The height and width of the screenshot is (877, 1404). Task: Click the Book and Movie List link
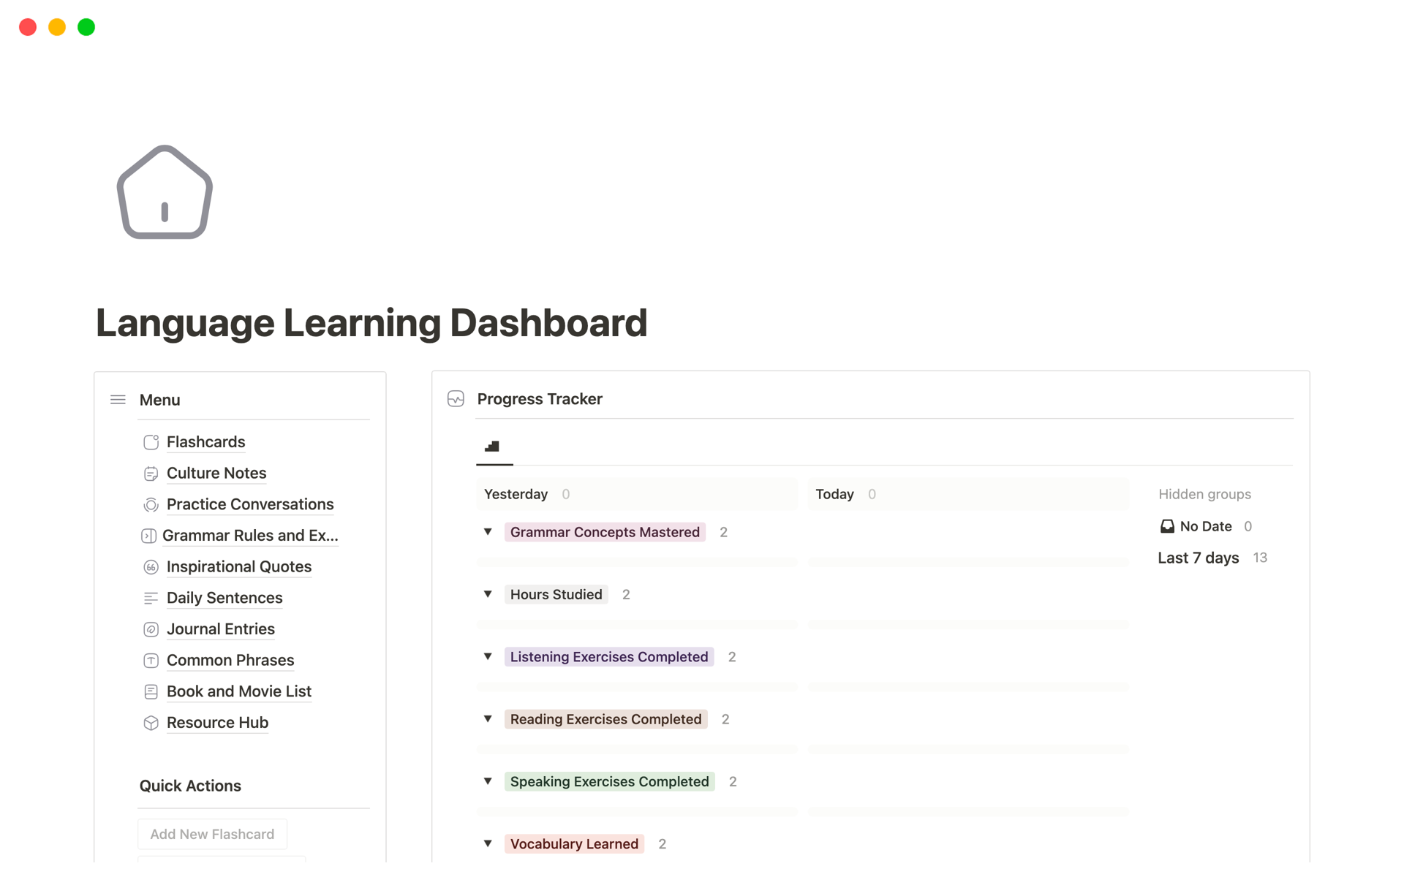click(x=240, y=691)
